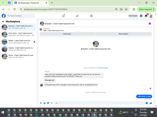Click the large listing photo in the chat center
This screenshot has height=117, width=157.
click(x=96, y=44)
